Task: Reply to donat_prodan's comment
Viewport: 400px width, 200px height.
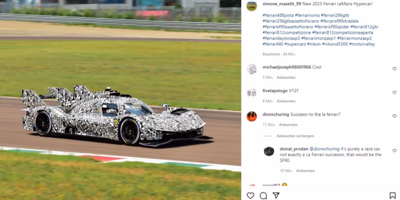Action: 305,171
